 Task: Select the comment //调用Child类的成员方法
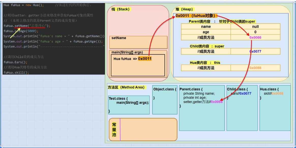pyautogui.click(x=24, y=57)
